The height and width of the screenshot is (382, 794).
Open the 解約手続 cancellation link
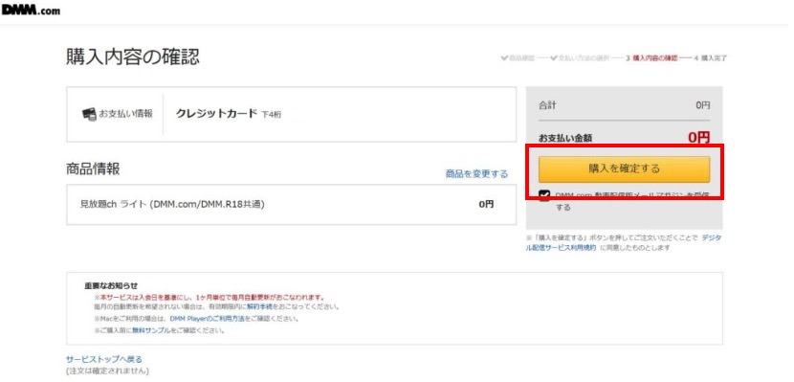[258, 307]
